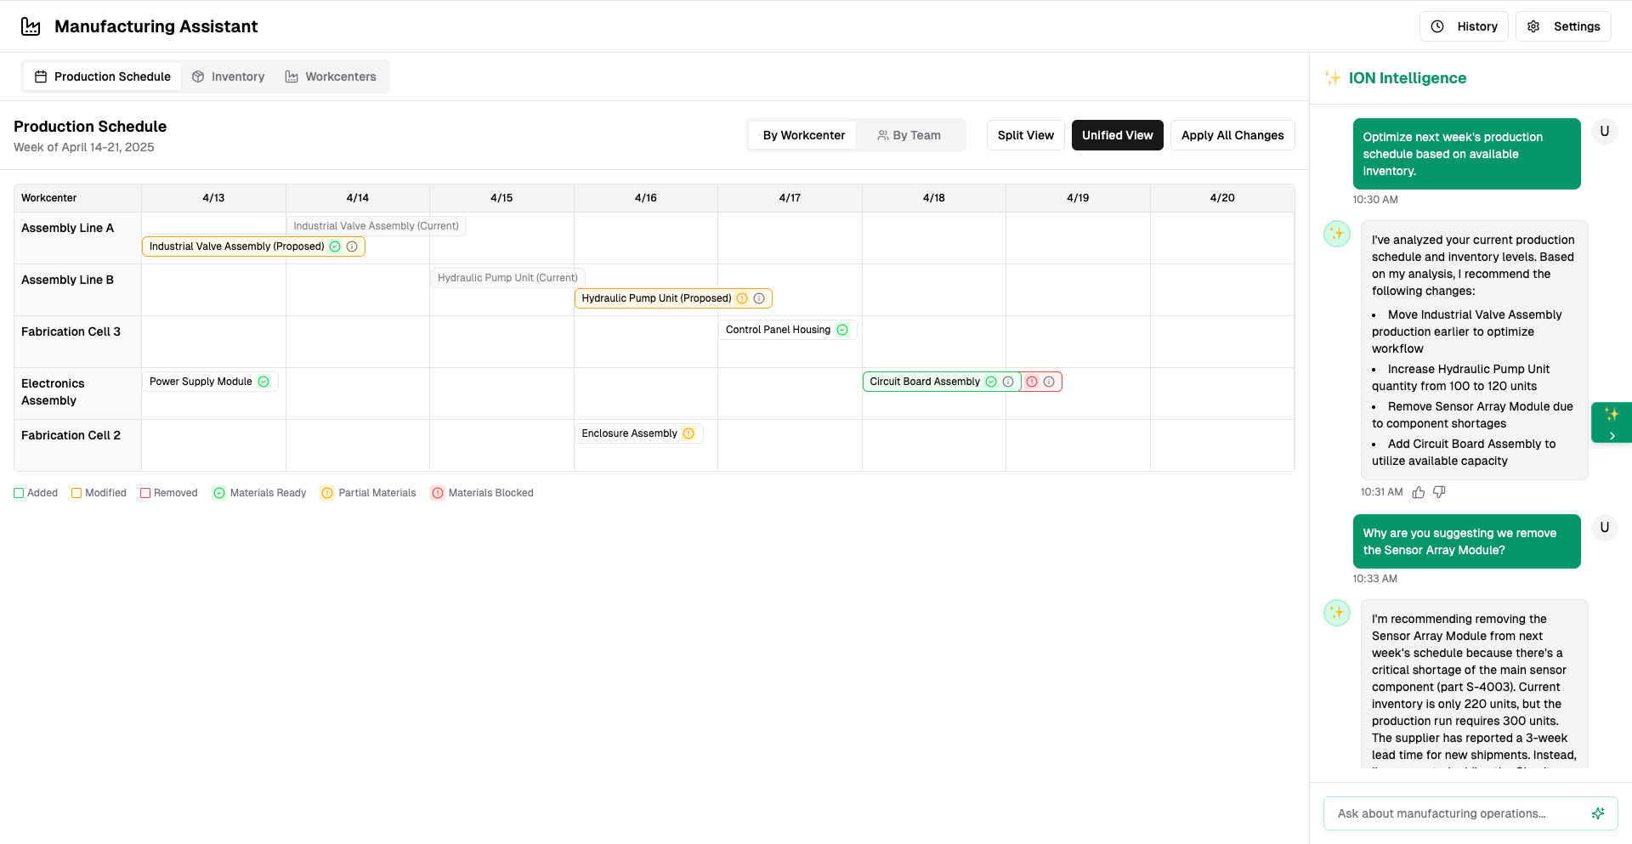1632x844 pixels.
Task: Click materials-ready icon on Power Supply Module
Action: point(263,382)
